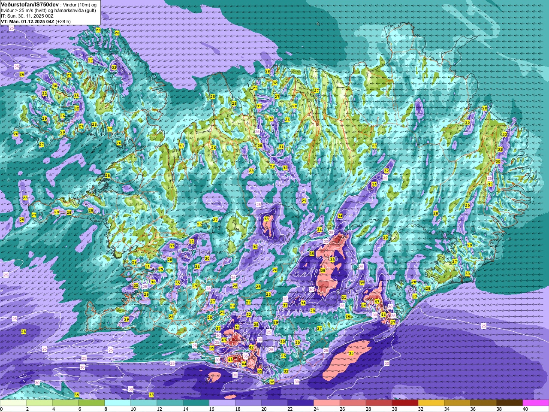Screen dimensions: 549x412
Task: Click the 10–12 turquoise legend swatch
Action: coord(144,403)
